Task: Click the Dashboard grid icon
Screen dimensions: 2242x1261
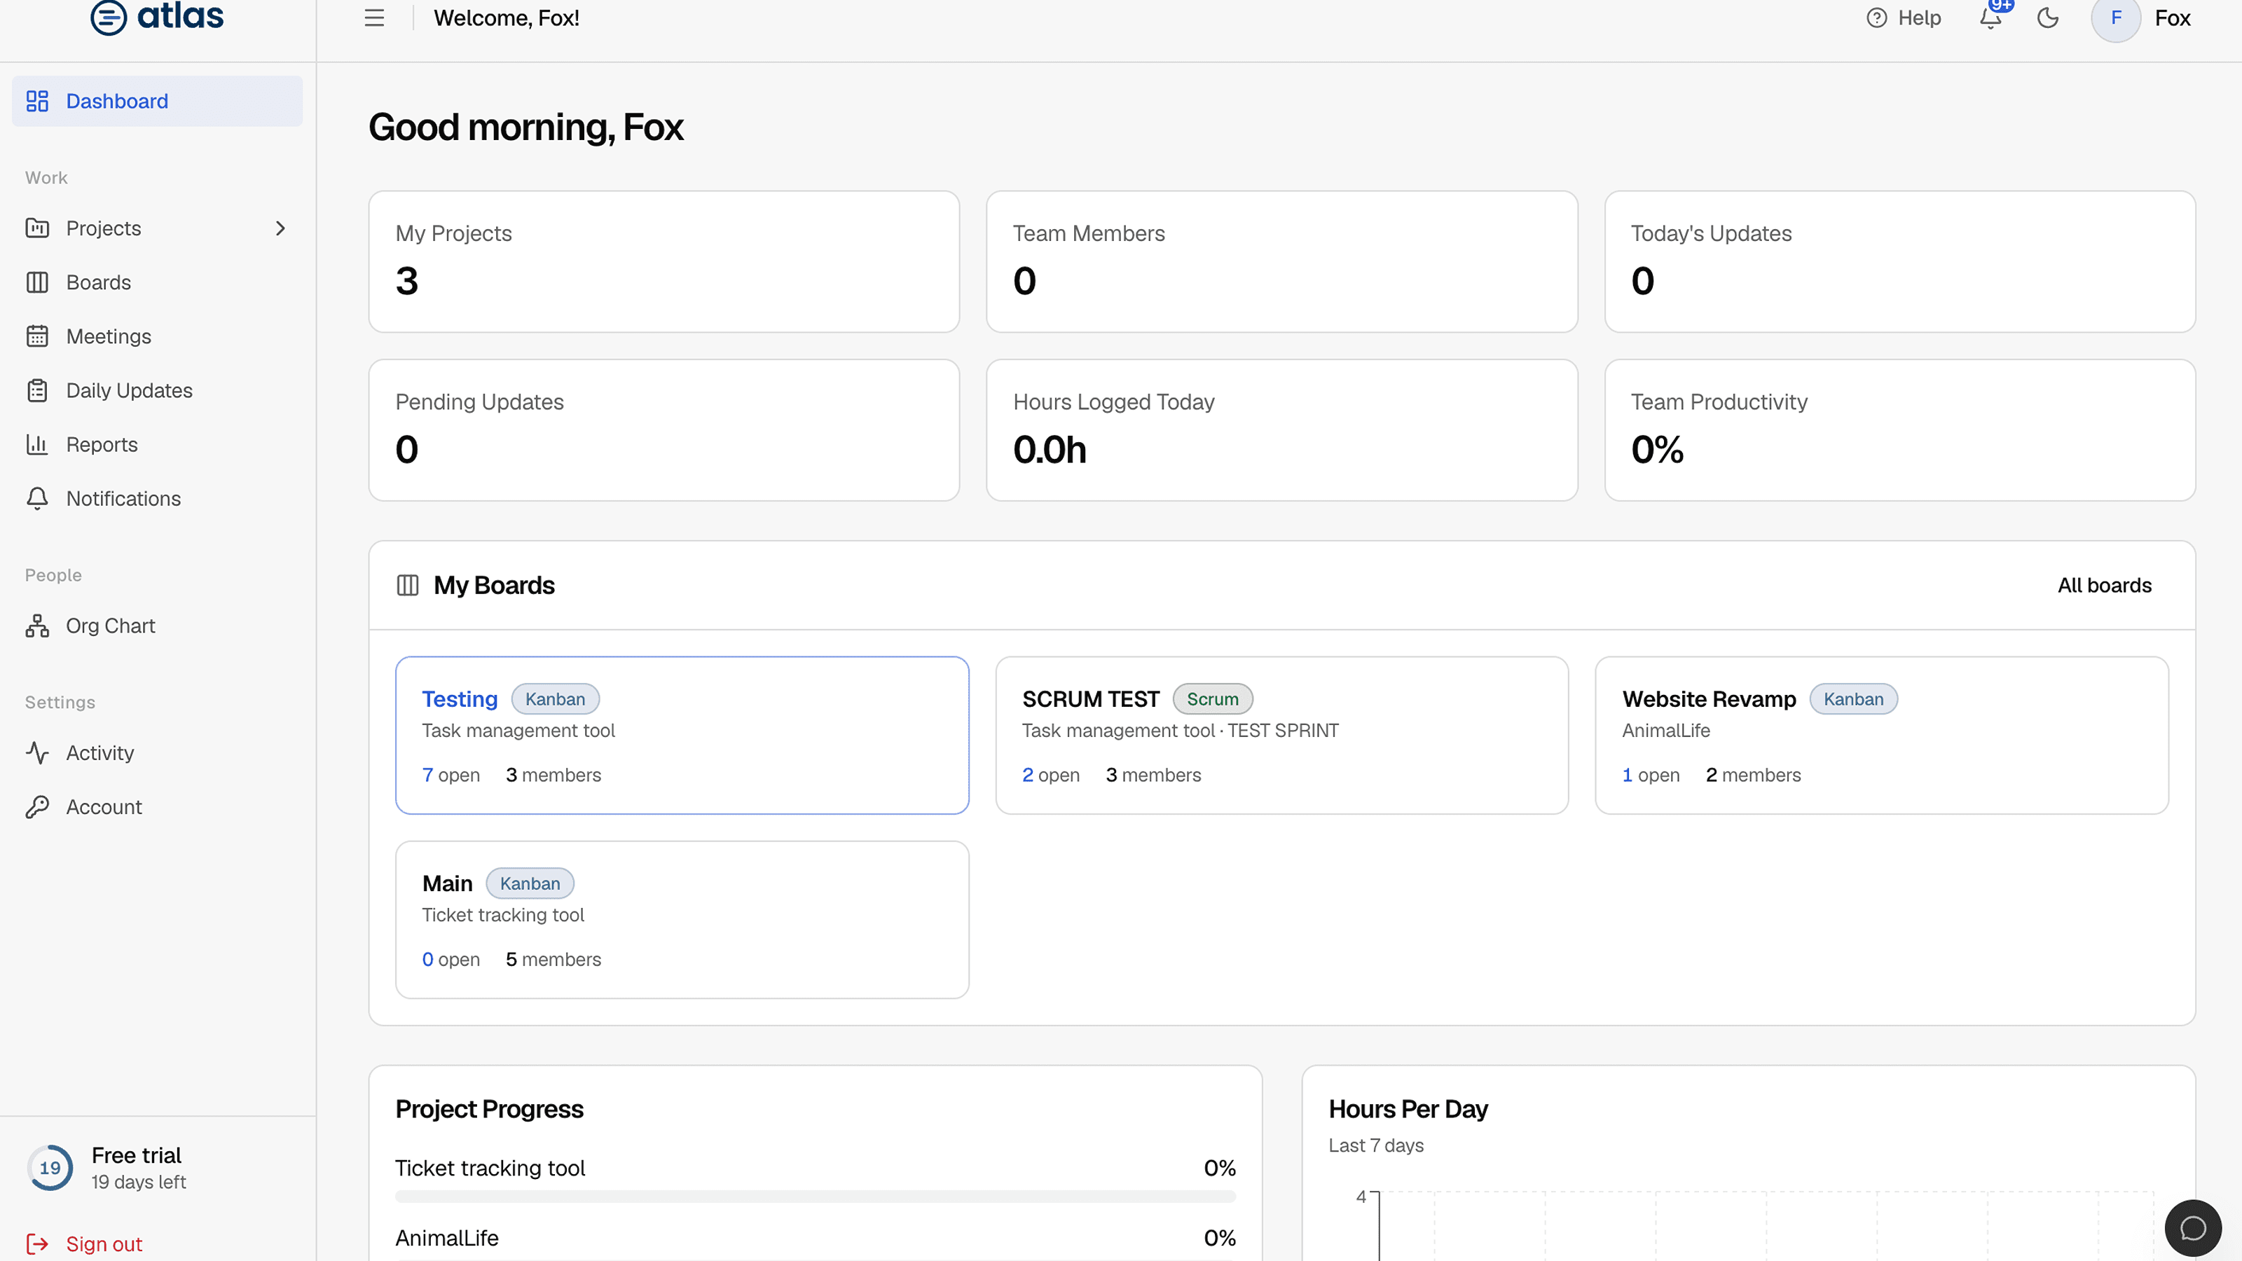Action: tap(37, 101)
